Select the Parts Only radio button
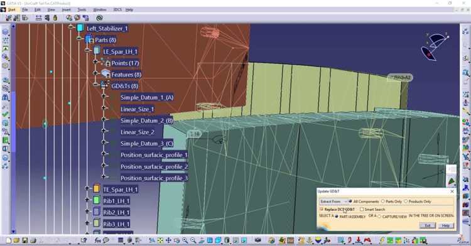 (x=382, y=201)
